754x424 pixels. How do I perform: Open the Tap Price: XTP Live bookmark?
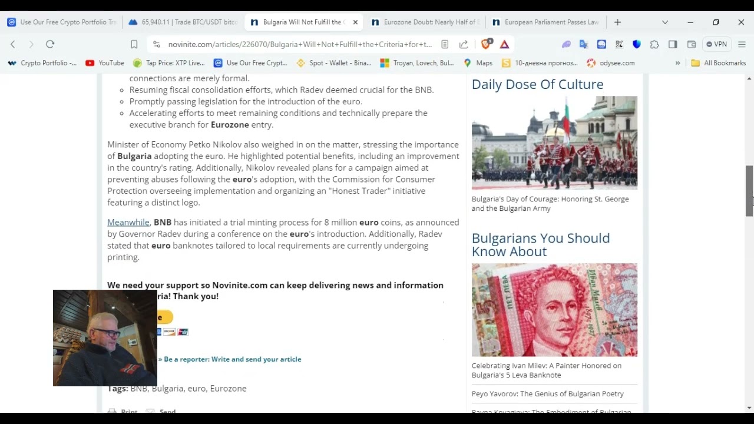point(169,63)
